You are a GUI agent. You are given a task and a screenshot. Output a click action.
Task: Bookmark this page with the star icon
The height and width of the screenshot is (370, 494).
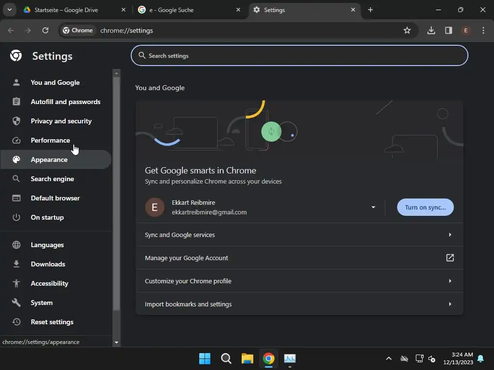point(407,30)
